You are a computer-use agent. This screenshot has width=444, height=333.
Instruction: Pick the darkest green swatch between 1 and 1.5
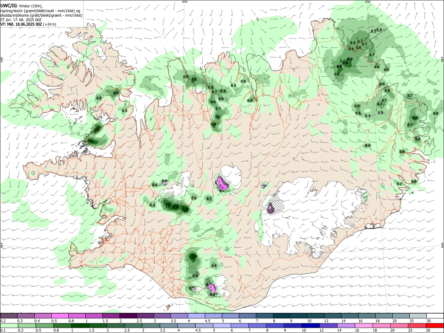point(80,325)
